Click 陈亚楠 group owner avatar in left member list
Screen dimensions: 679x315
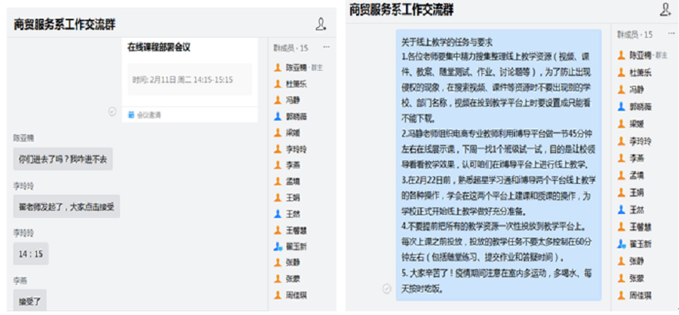click(x=278, y=67)
